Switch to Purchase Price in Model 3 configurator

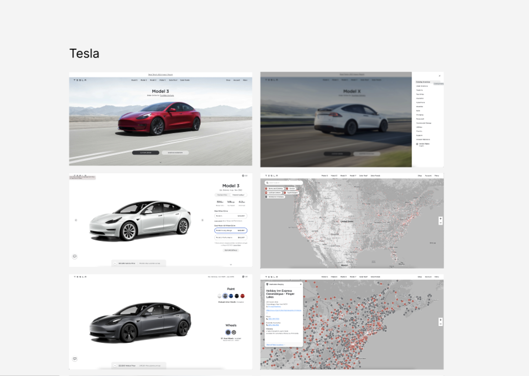pyautogui.click(x=222, y=195)
